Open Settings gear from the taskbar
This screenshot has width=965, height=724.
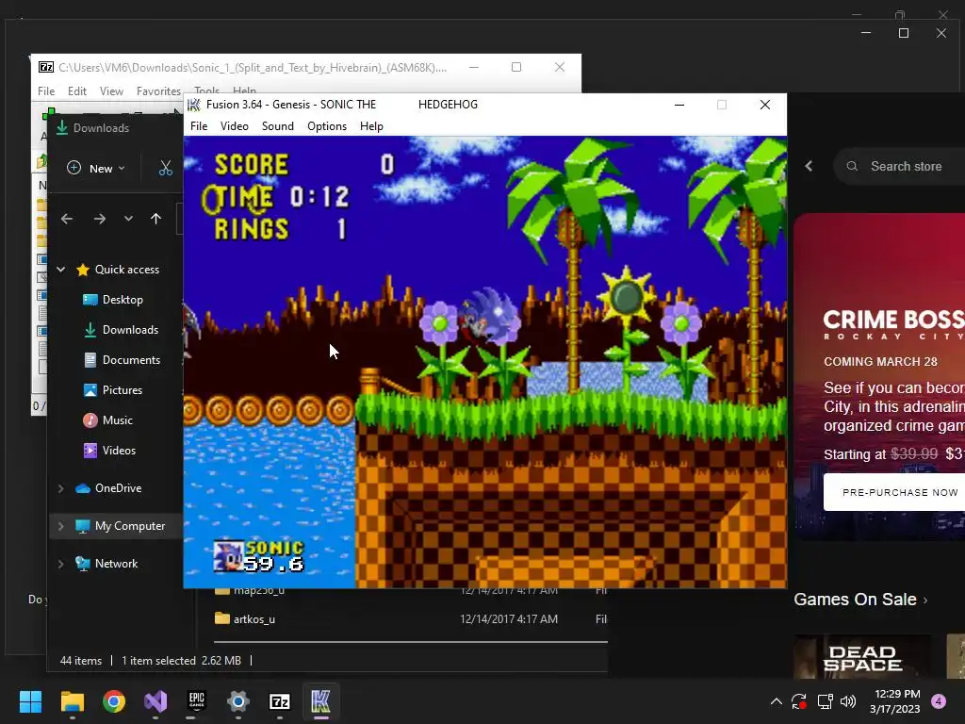tap(237, 701)
